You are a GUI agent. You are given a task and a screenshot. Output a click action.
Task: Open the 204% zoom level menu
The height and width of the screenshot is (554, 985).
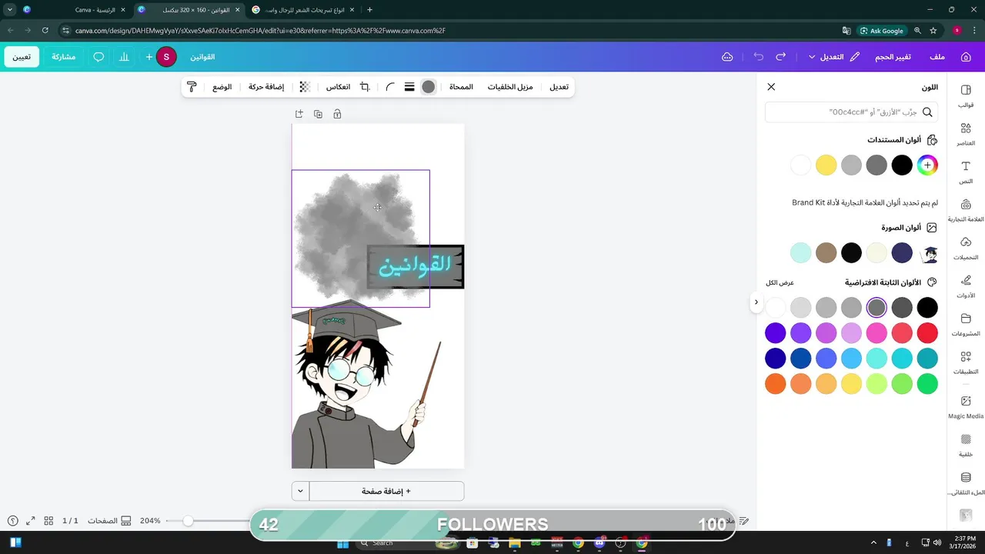click(150, 521)
